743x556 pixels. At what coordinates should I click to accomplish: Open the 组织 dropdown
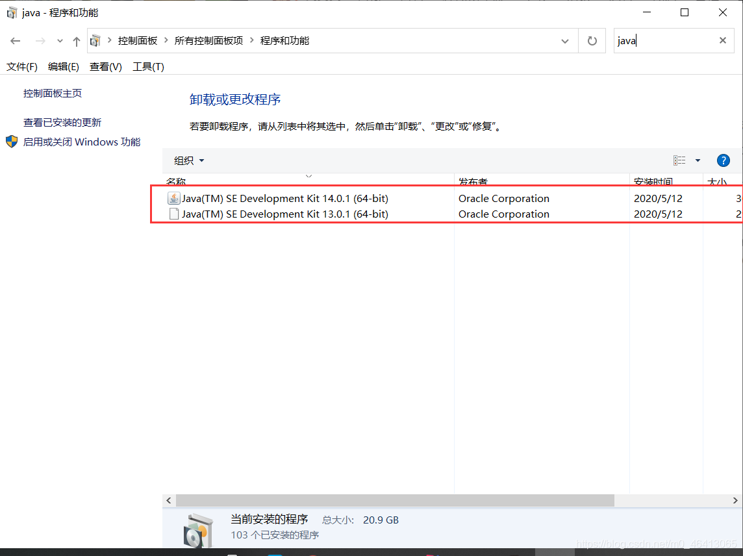188,160
